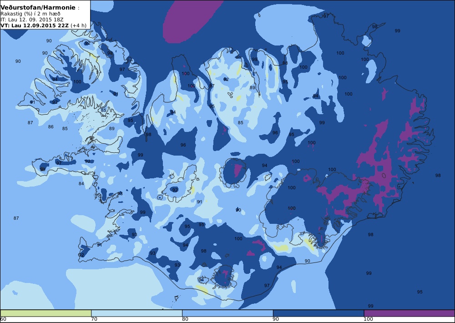This screenshot has width=455, height=323.
Task: Click the '(+4 h)' forecast offset text
Action: point(78,25)
